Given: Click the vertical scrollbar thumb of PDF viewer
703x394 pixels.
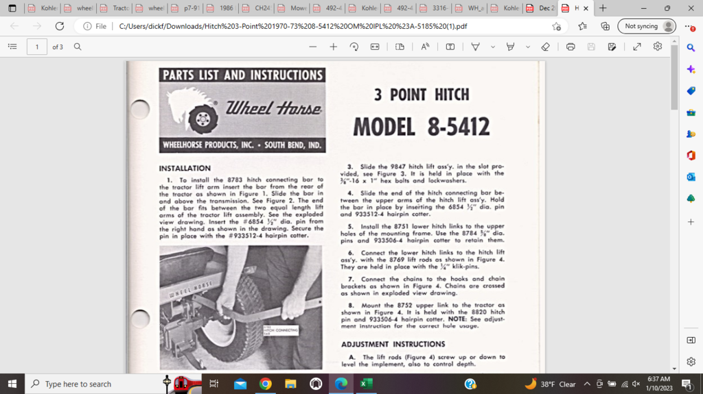Looking at the screenshot, I should coord(674,77).
